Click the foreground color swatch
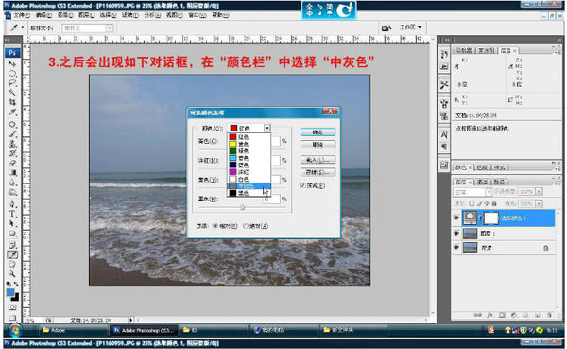 [x=10, y=292]
